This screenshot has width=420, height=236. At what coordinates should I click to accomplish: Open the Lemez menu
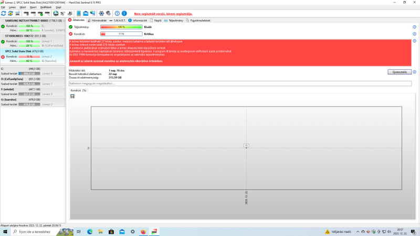(12, 7)
